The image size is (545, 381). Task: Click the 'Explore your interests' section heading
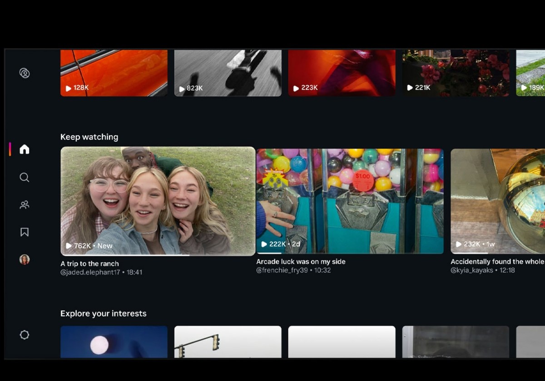point(104,313)
